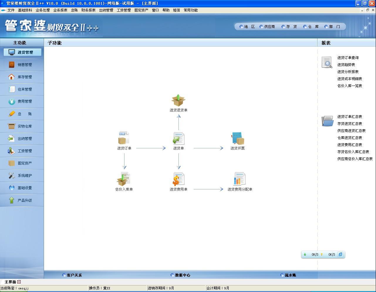The width and height of the screenshot is (376, 292).
Task: Open the 进货单 purchase receipt icon
Action: click(178, 139)
